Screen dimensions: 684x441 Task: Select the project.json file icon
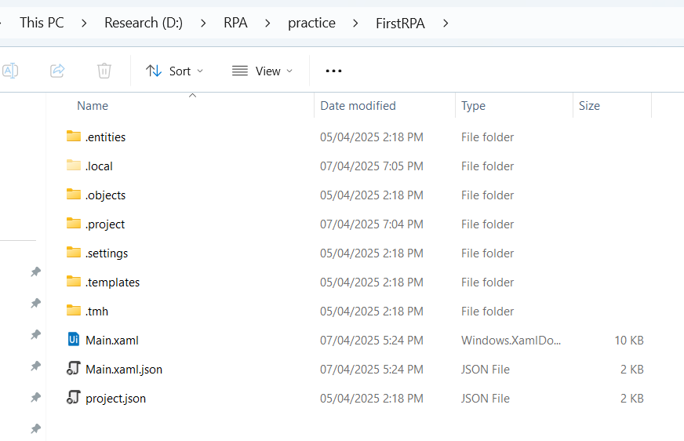click(x=74, y=397)
